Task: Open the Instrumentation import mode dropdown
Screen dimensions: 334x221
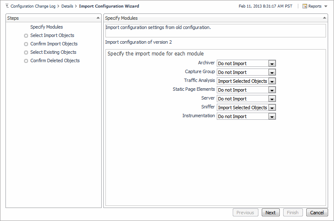Action: pos(272,116)
